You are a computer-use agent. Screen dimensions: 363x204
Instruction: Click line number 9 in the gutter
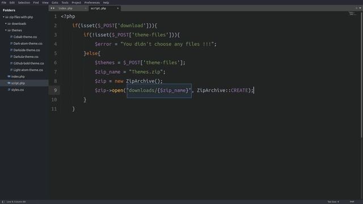pos(56,90)
